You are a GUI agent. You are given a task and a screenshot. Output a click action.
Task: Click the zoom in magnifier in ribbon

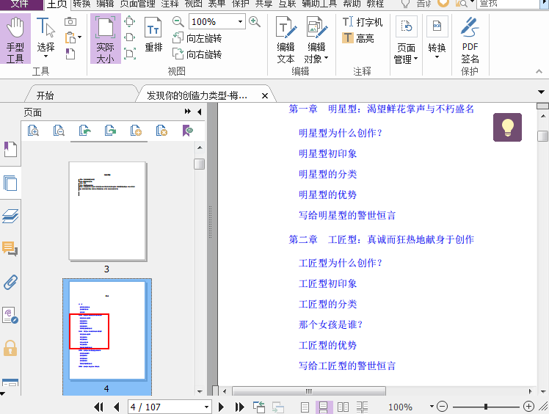click(255, 22)
